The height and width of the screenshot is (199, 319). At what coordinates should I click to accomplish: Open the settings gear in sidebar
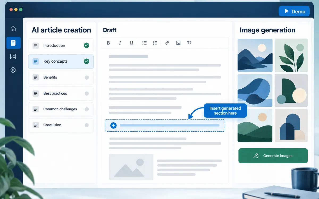pos(13,70)
